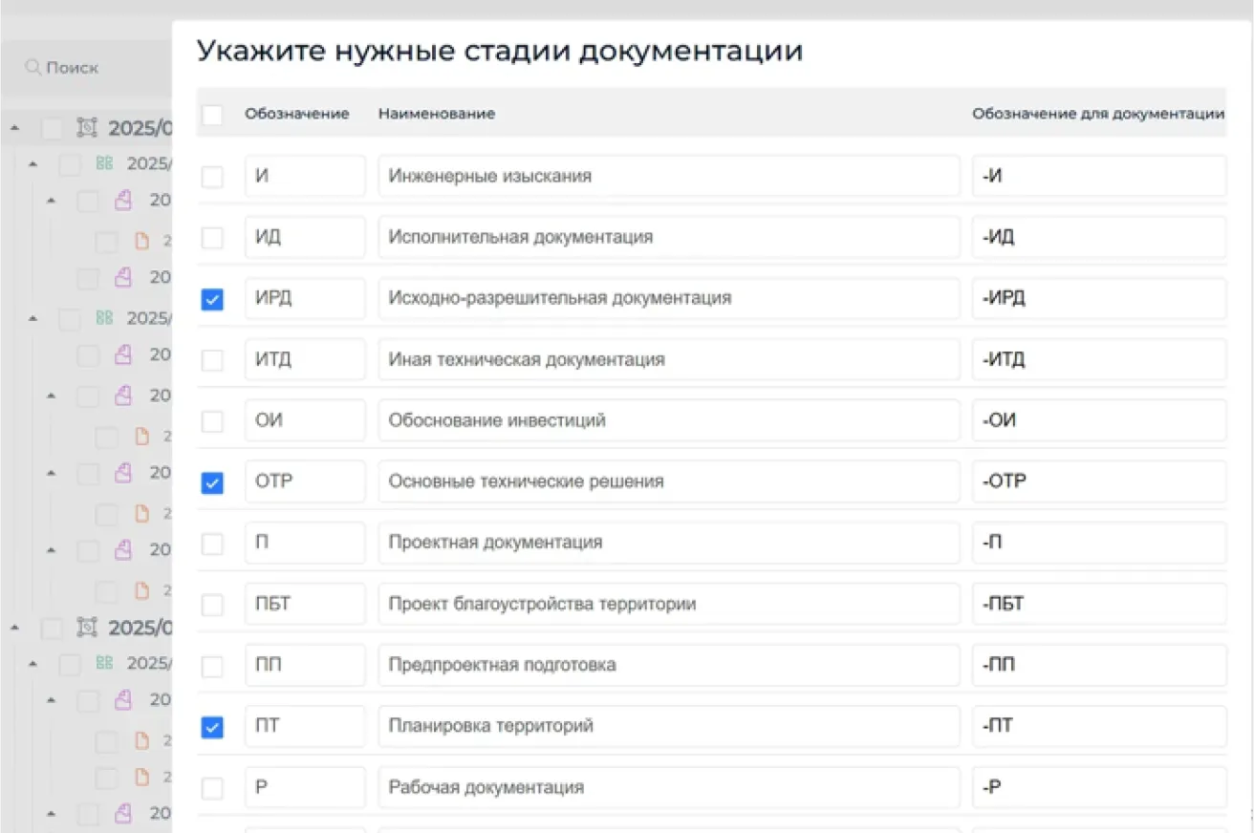Click the purple document icon in the tree

(x=122, y=200)
